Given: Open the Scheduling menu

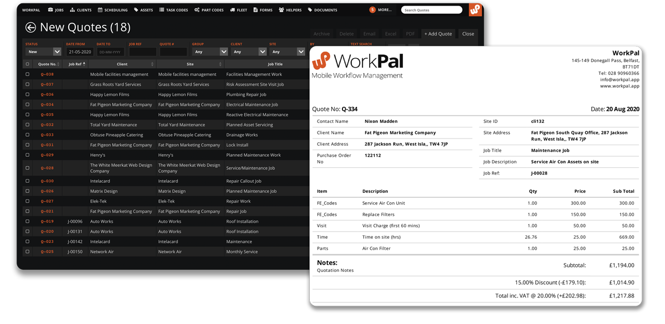Looking at the screenshot, I should pos(112,10).
